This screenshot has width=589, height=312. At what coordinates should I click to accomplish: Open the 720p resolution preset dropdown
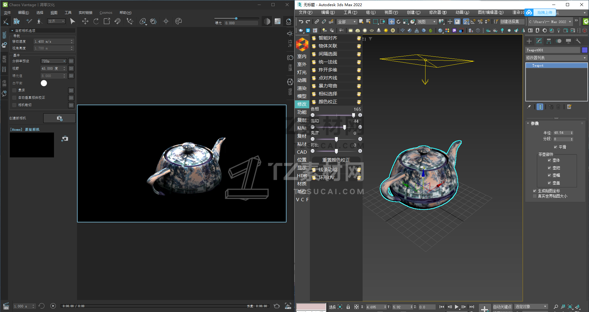pos(54,61)
